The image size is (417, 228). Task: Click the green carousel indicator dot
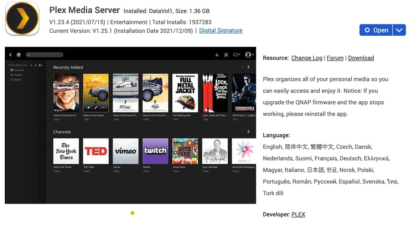tap(133, 213)
